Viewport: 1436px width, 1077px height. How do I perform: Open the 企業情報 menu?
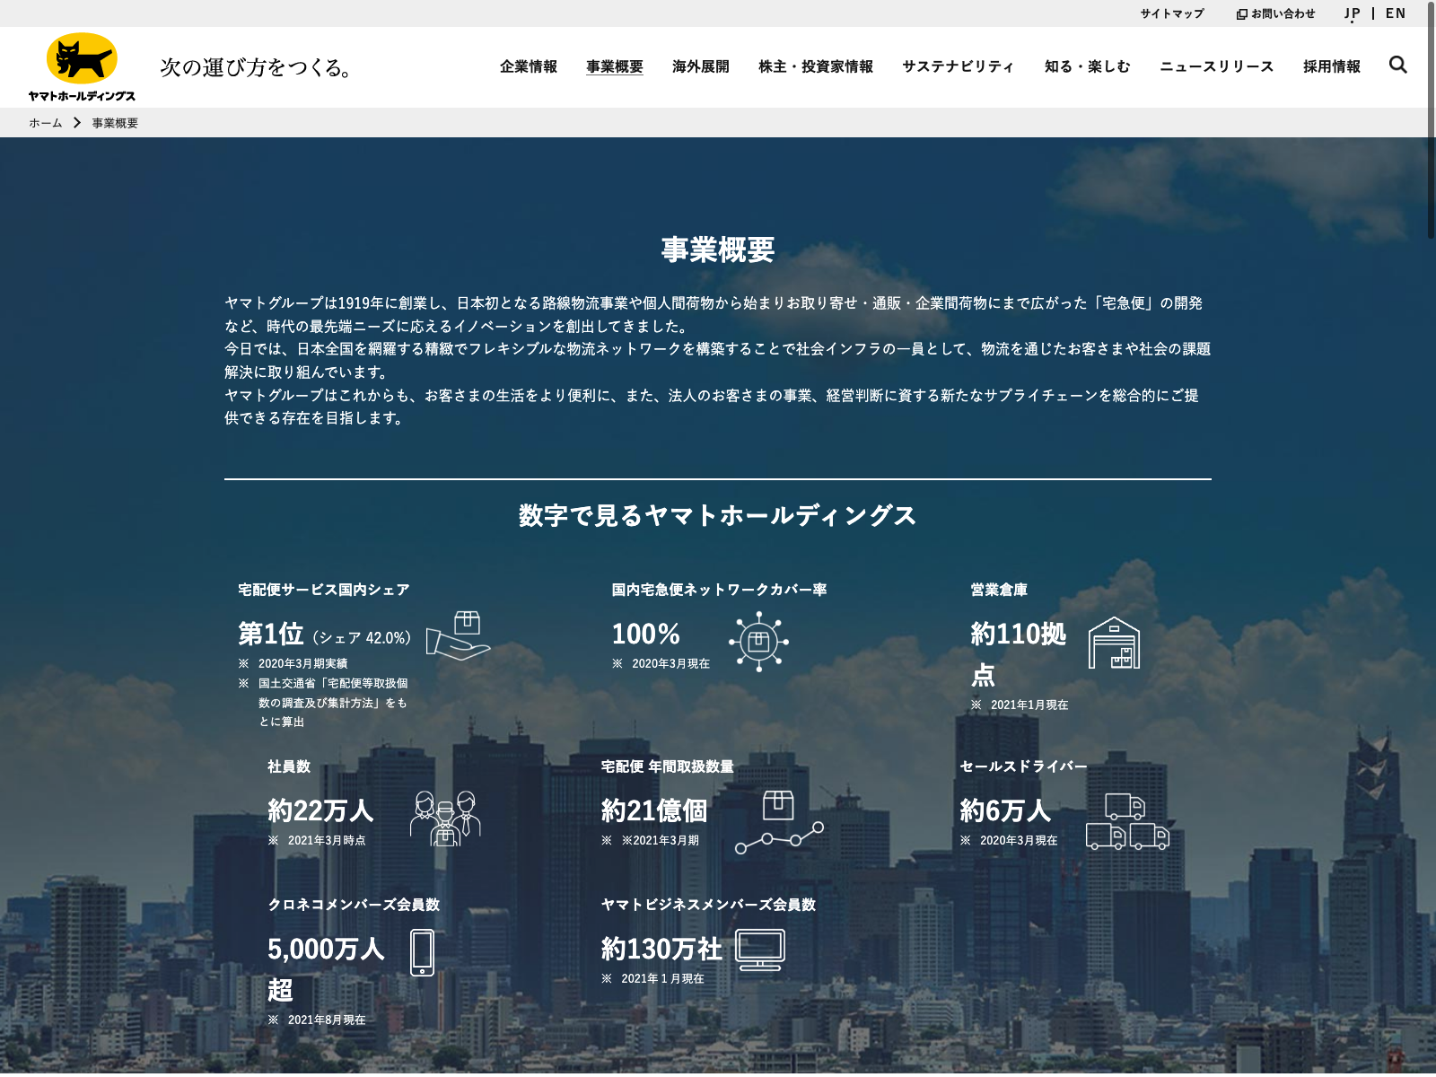529,66
